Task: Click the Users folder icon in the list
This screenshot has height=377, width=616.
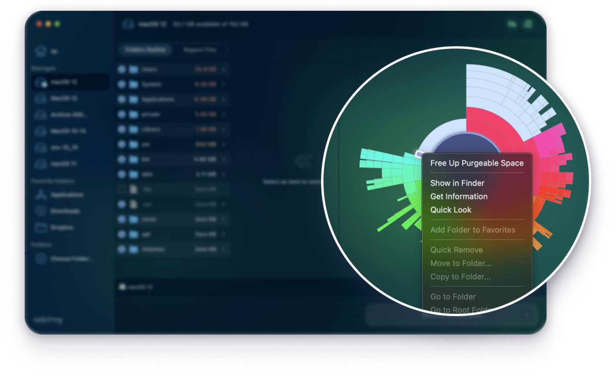Action: click(134, 69)
